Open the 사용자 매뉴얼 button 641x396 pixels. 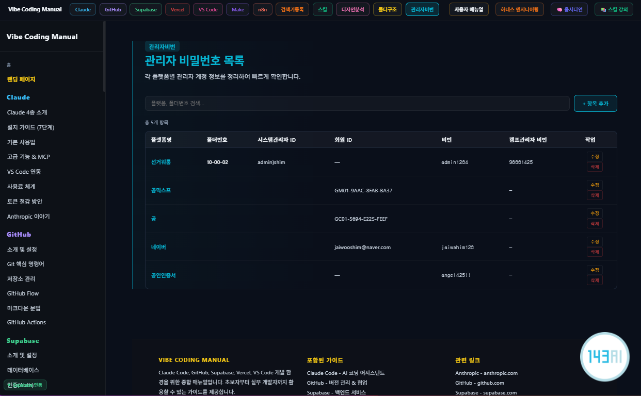click(469, 9)
